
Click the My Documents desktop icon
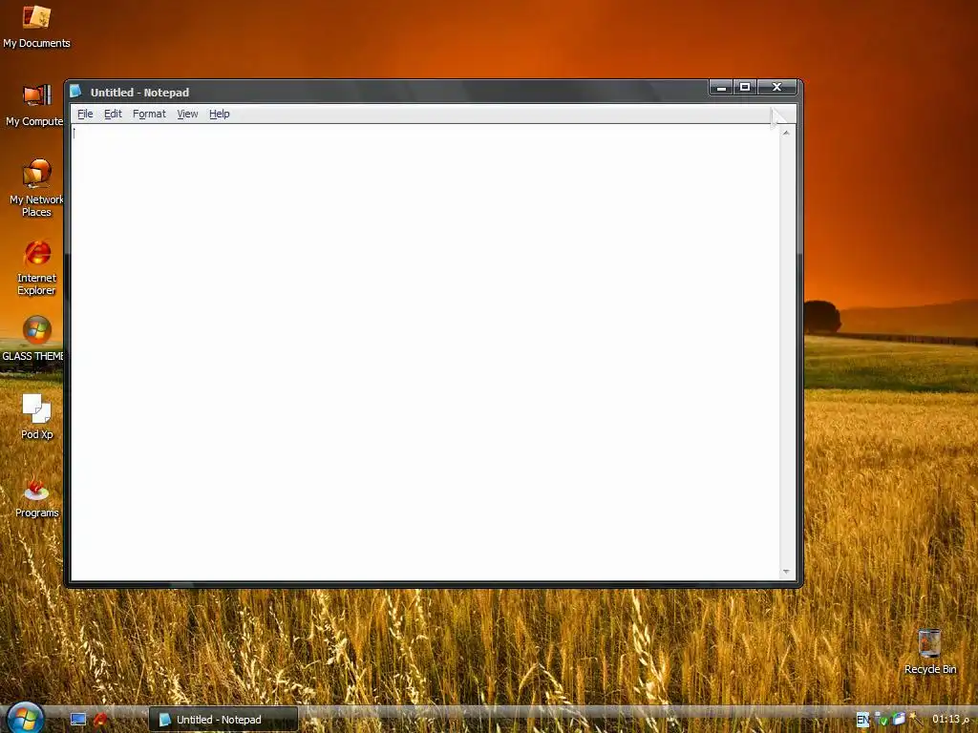(36, 27)
